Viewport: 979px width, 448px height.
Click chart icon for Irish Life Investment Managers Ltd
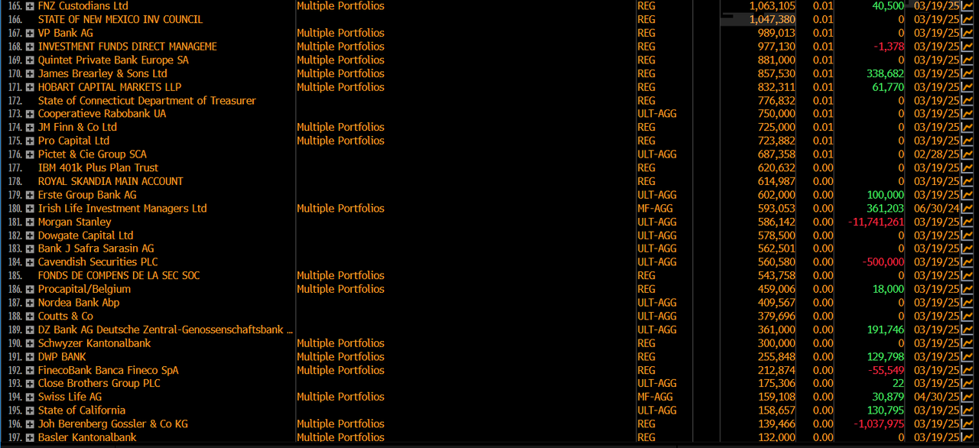tap(967, 208)
